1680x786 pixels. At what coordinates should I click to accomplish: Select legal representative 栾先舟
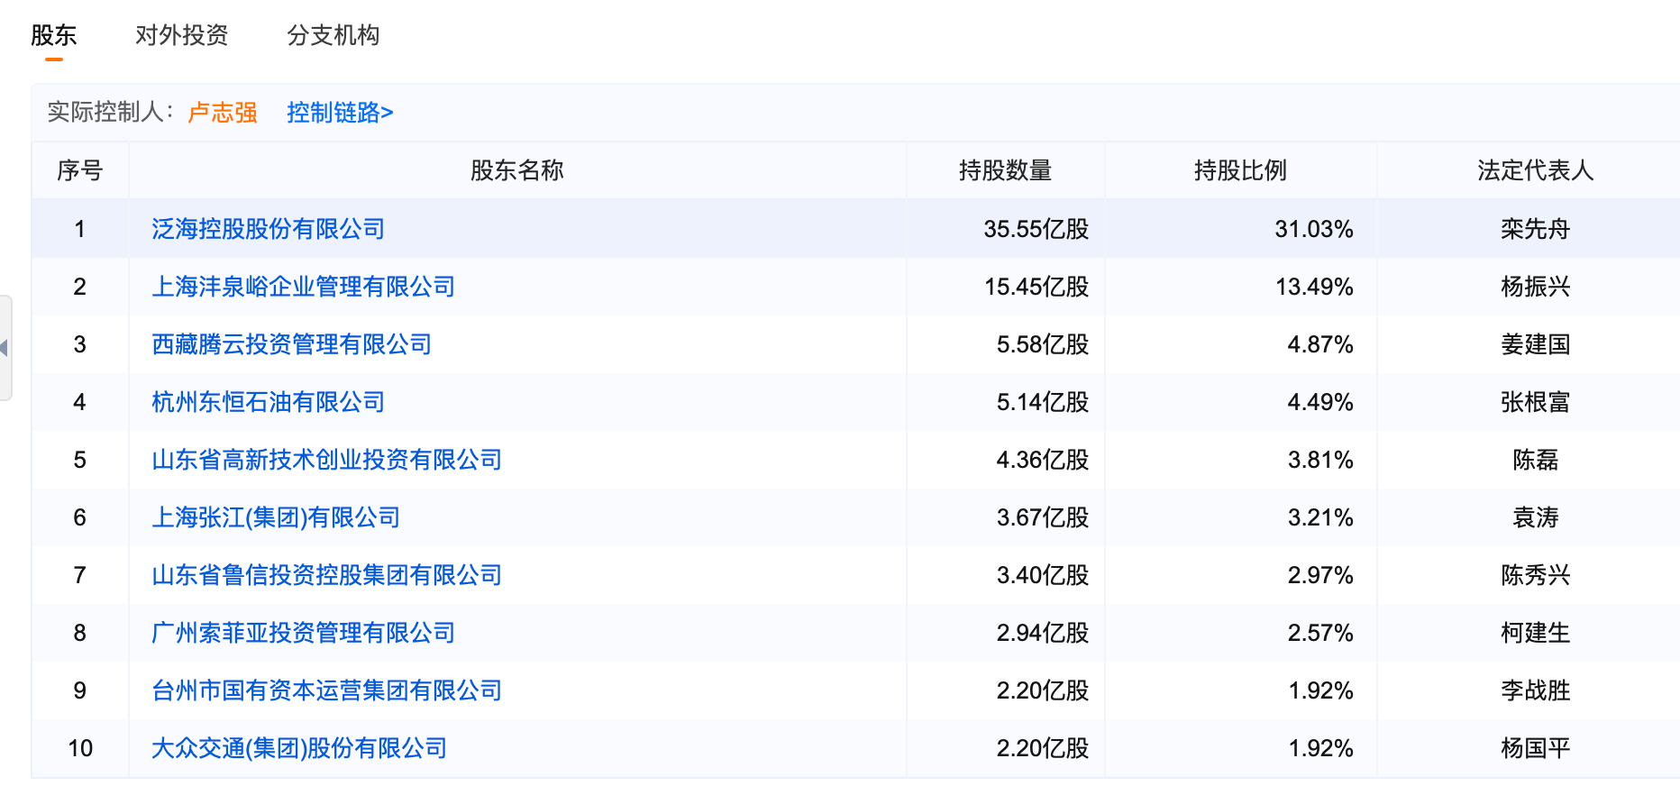coord(1536,229)
